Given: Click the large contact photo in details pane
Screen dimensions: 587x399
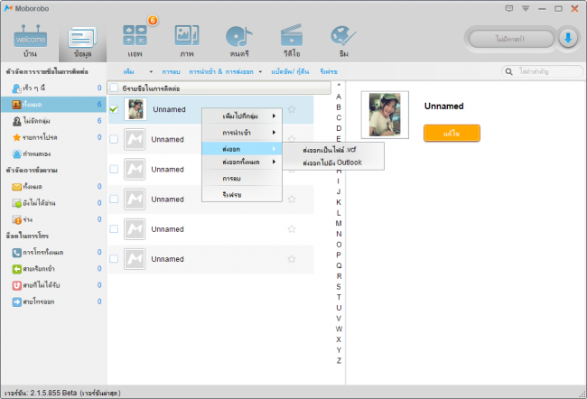Looking at the screenshot, I should [x=385, y=115].
